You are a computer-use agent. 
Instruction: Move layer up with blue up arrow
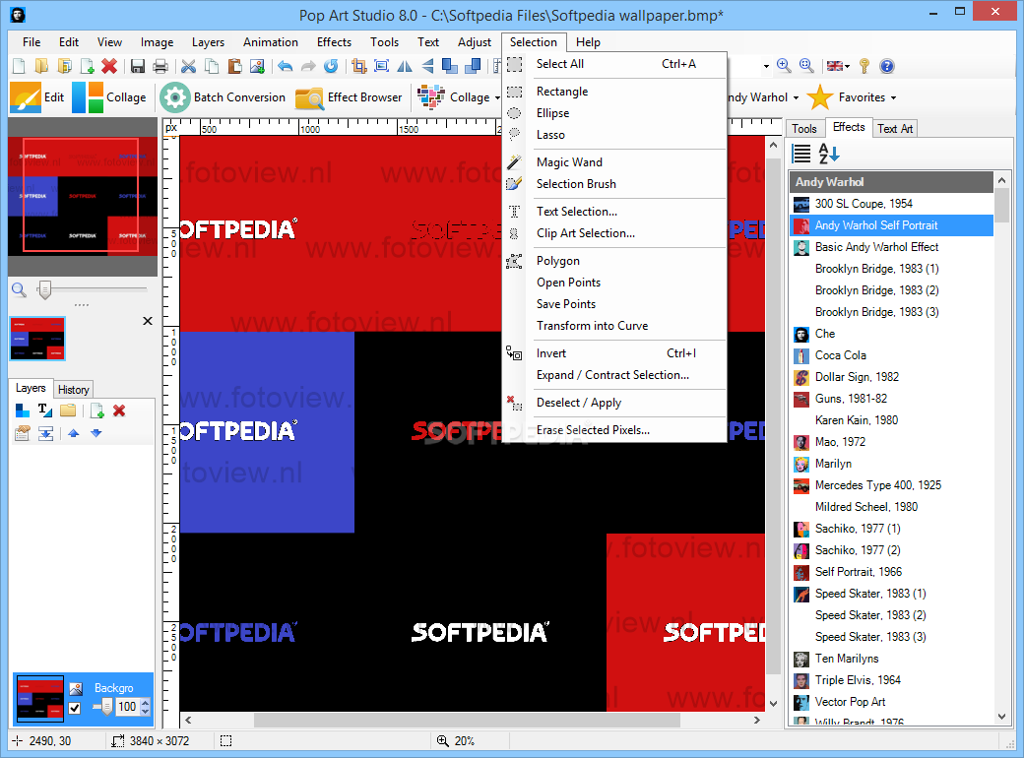click(73, 433)
